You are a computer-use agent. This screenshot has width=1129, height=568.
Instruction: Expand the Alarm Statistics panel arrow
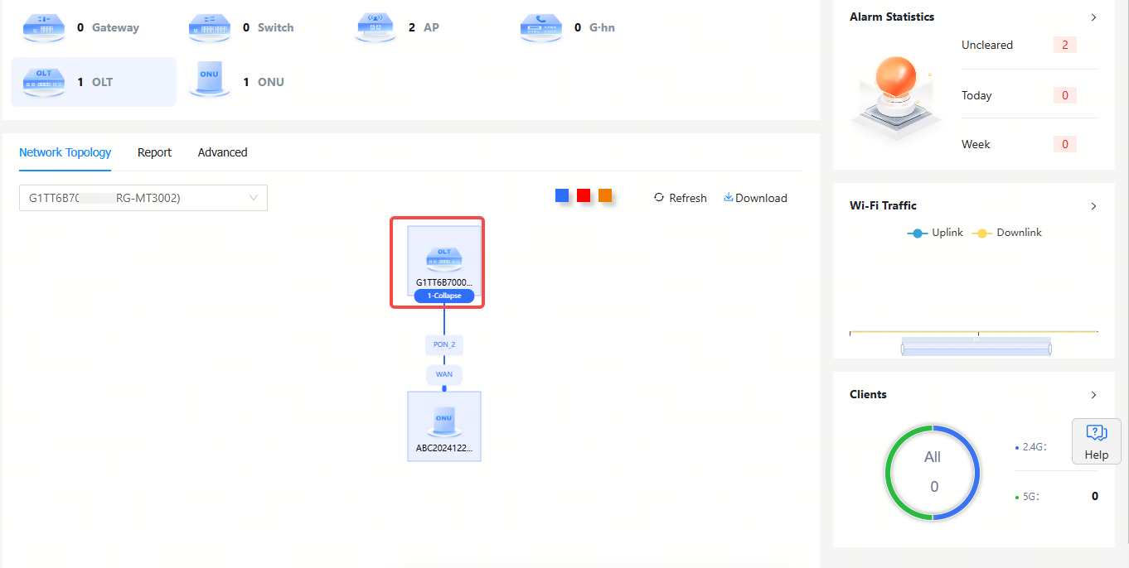tap(1093, 17)
